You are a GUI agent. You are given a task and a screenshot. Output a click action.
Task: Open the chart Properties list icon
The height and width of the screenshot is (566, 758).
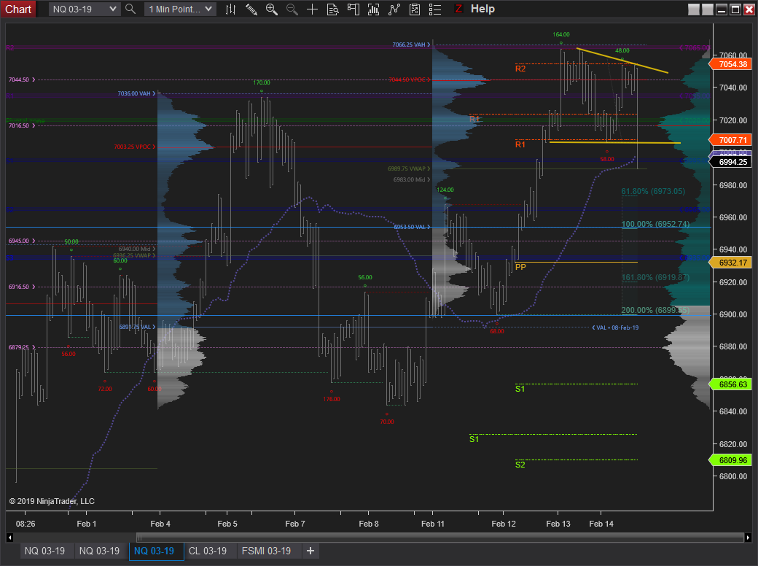[x=435, y=9]
